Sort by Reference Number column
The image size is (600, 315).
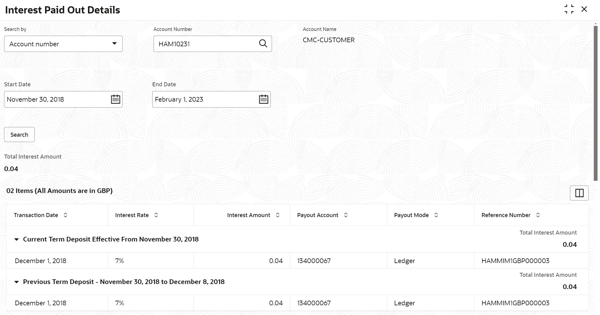tap(538, 215)
